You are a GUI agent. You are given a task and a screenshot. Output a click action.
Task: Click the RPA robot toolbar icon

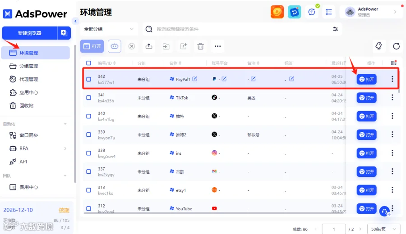115,46
